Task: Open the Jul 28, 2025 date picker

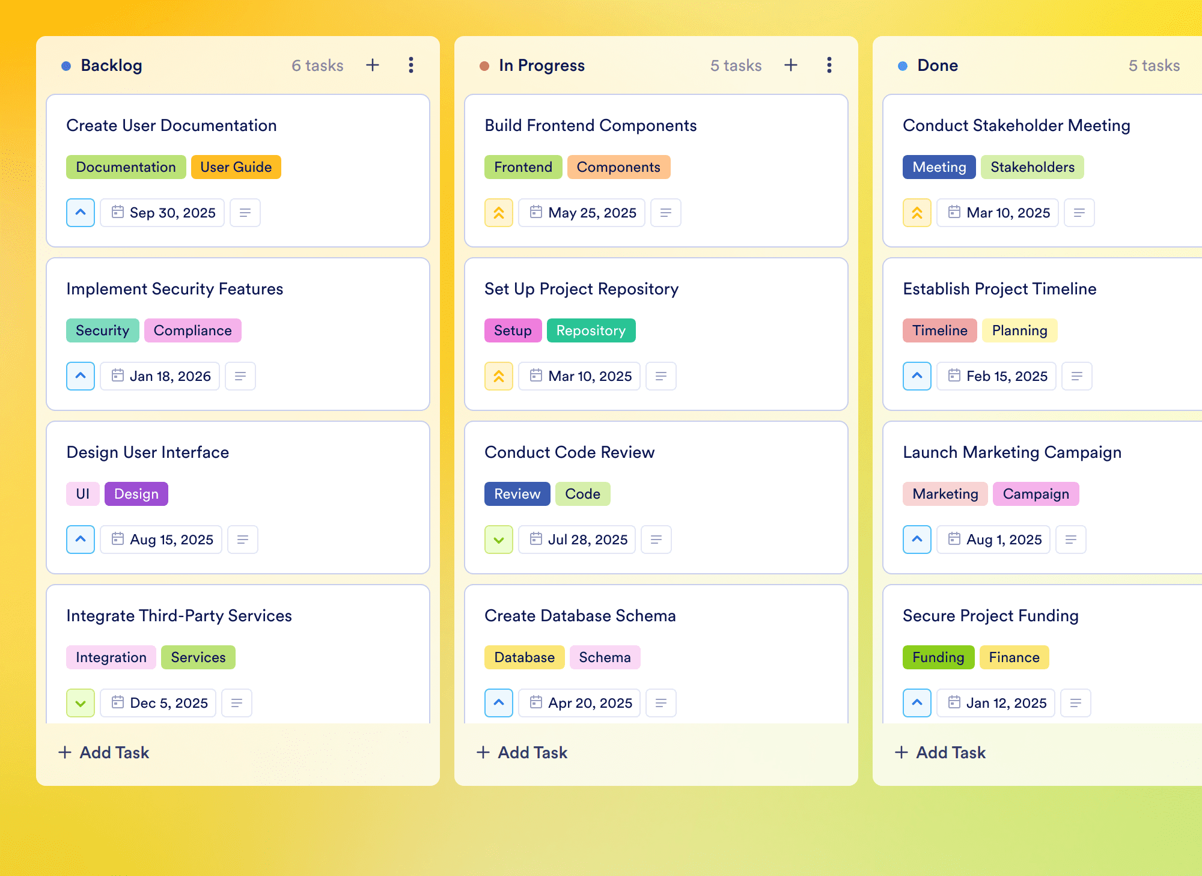Action: click(x=577, y=540)
